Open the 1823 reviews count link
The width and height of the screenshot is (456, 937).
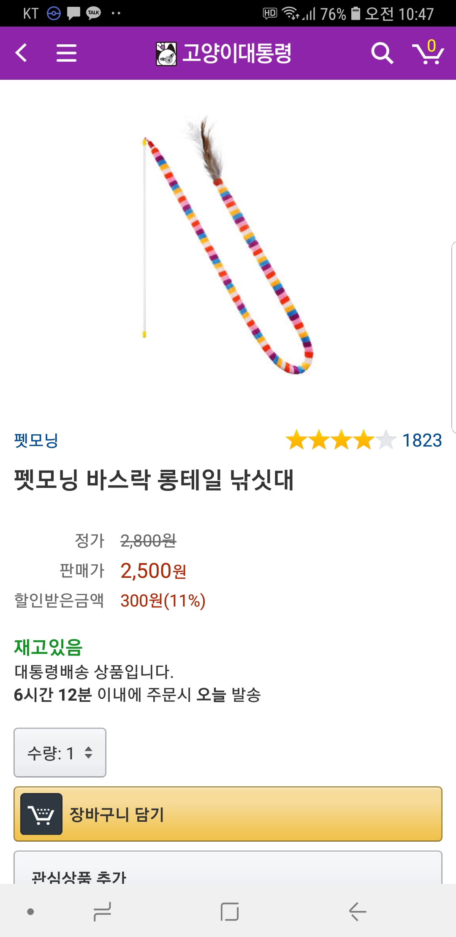[x=422, y=440]
